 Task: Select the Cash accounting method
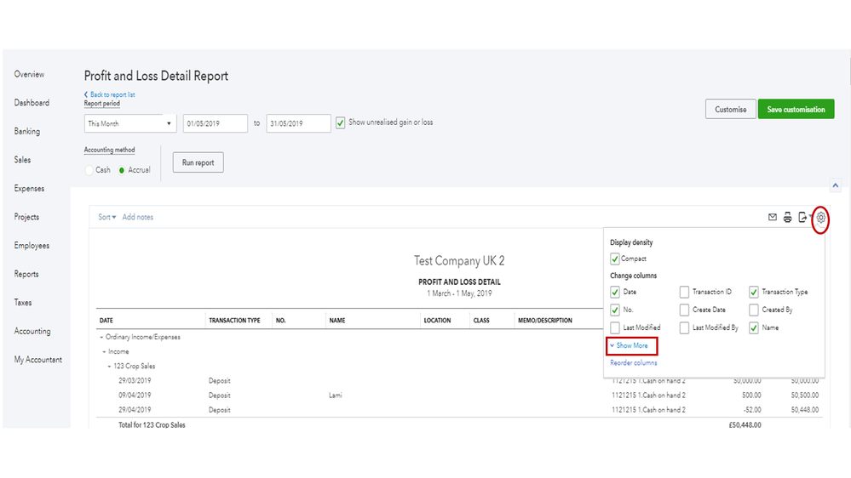(90, 170)
